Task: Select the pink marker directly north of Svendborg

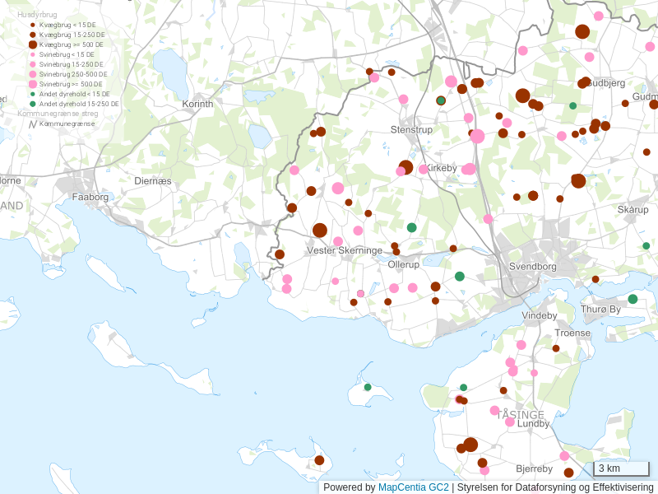Action: (x=488, y=219)
